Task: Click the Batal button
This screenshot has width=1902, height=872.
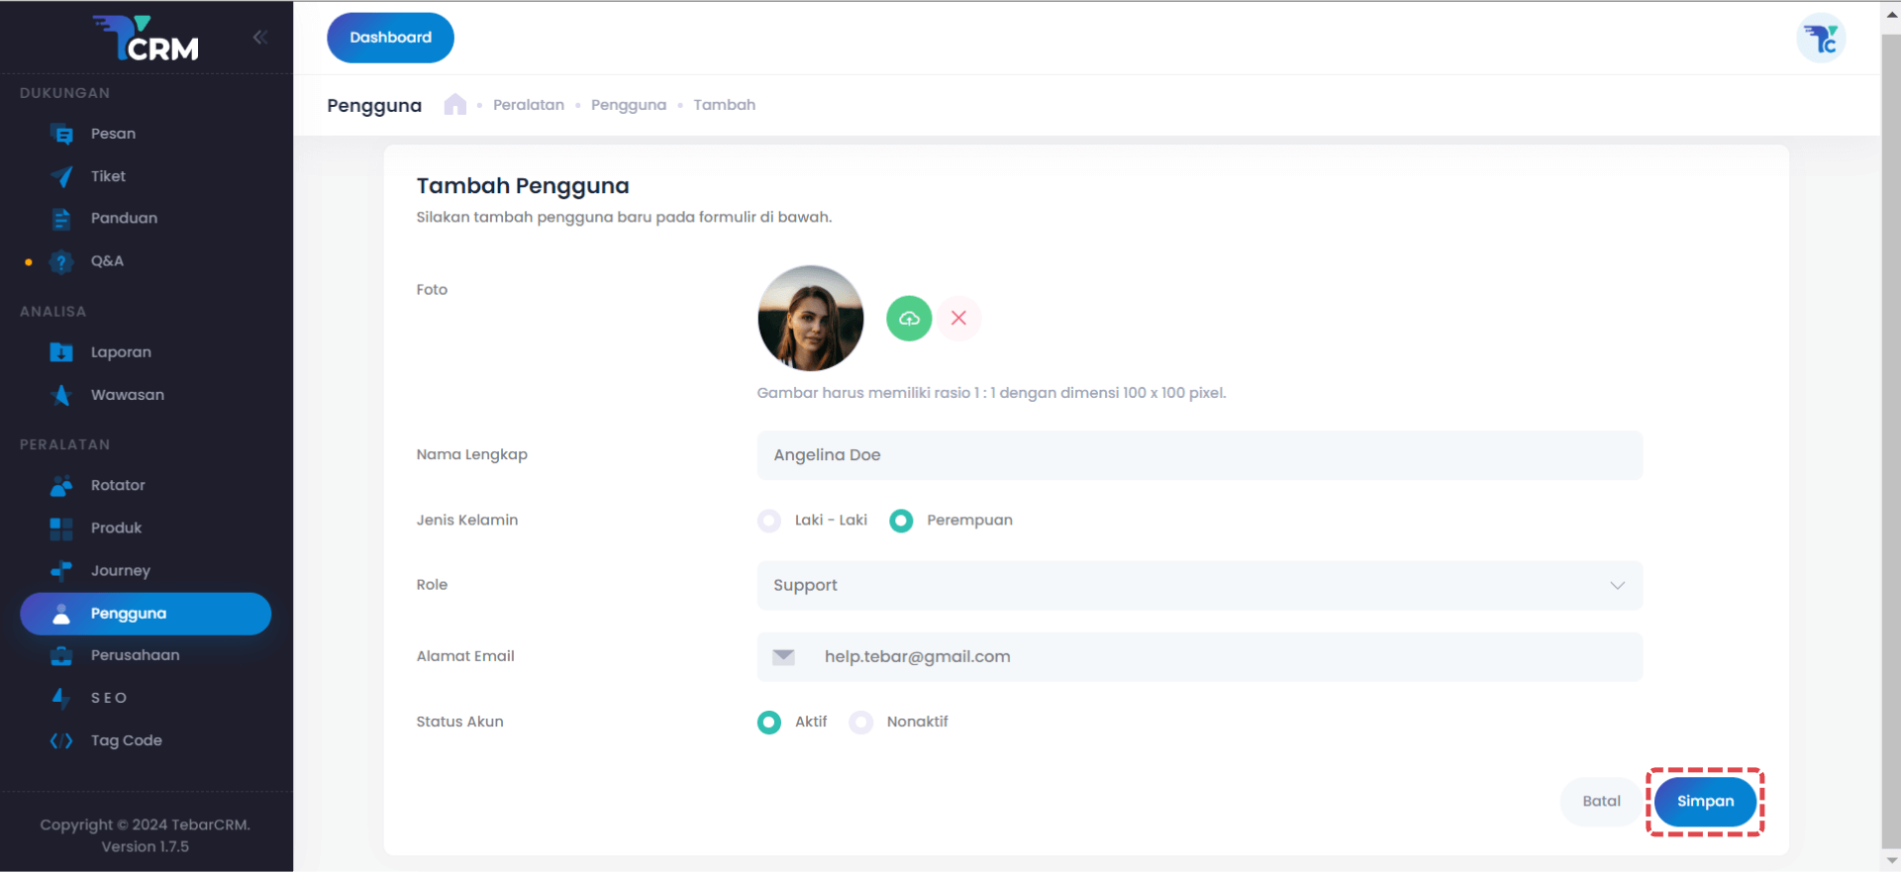Action: point(1601,802)
